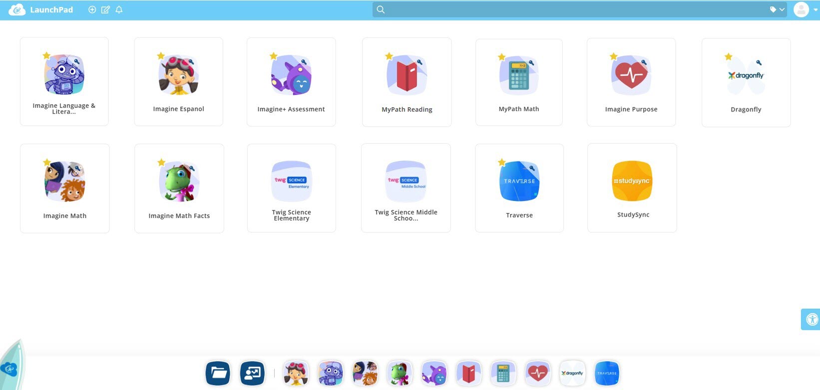This screenshot has height=390, width=820.
Task: Open the Twig Science Middle School tile
Action: (x=406, y=188)
